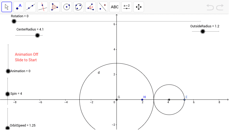Select Reflect about line tool
The image size is (229, 130).
[103, 7]
